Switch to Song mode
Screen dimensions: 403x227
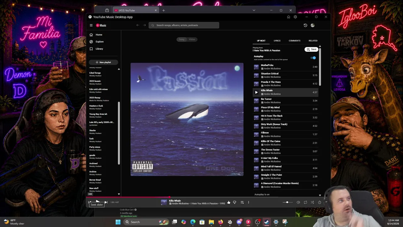click(182, 39)
